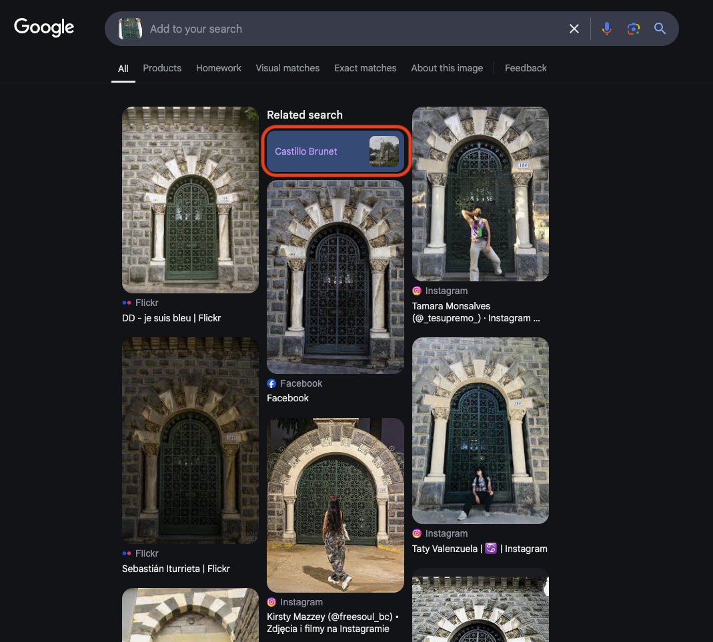The height and width of the screenshot is (642, 713).
Task: Open the striped arch photo below Sebastián Iturrieta
Action: [x=190, y=615]
